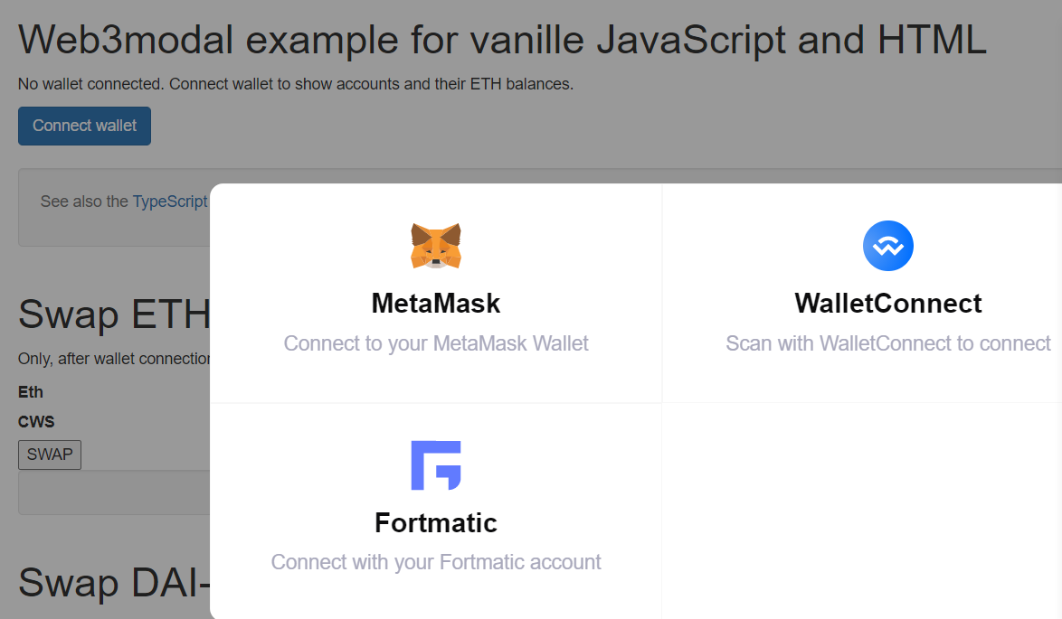Select the WalletConnect title text
Image resolution: width=1062 pixels, height=619 pixels.
point(888,303)
